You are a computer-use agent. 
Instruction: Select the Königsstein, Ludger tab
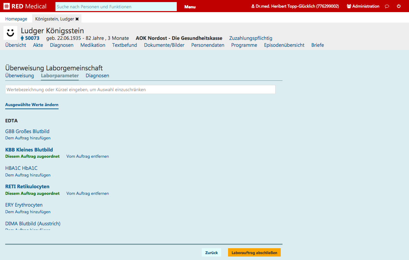coord(54,19)
